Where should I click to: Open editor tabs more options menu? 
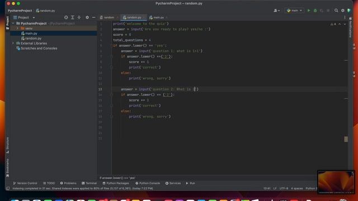(345, 17)
